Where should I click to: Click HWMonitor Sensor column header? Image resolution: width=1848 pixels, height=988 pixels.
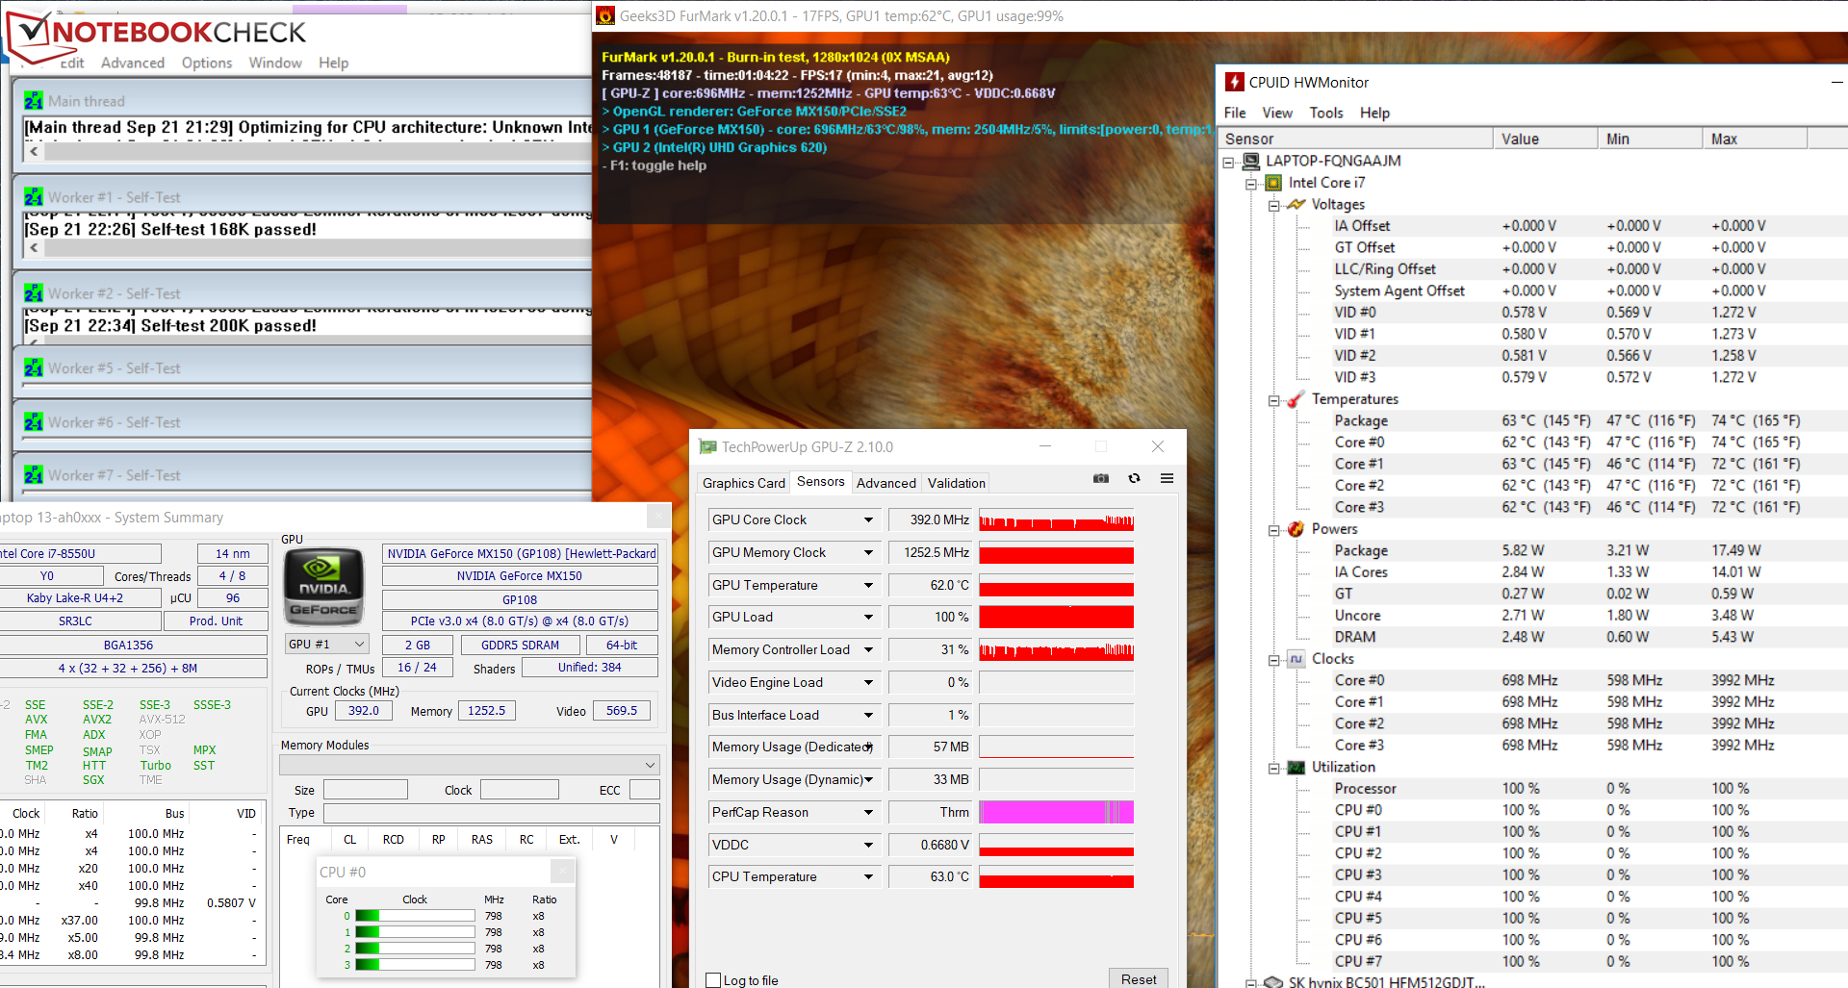pyautogui.click(x=1355, y=139)
